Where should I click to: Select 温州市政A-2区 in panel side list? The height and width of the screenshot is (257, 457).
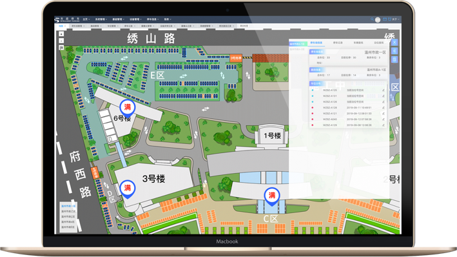pos(298,49)
